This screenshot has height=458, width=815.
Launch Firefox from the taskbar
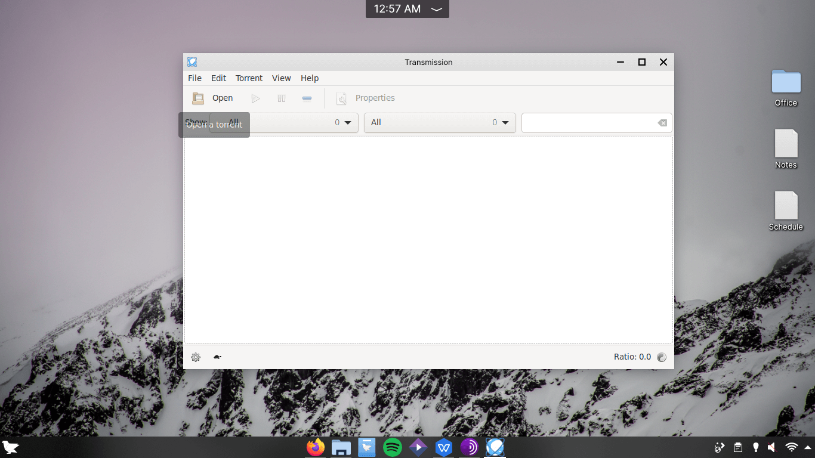[x=315, y=447]
